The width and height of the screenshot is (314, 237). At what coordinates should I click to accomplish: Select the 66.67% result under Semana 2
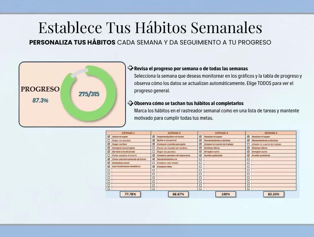coord(177,194)
